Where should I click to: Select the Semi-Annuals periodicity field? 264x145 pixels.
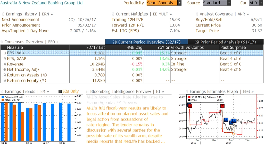tap(162, 3)
